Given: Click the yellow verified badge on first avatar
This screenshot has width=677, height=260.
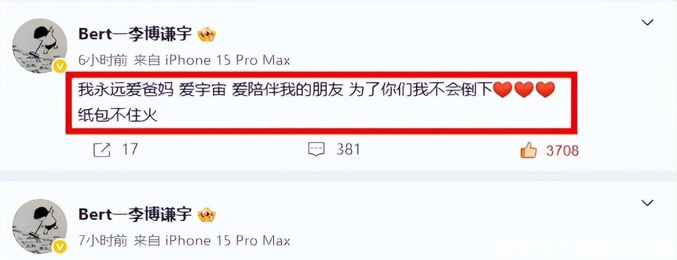Looking at the screenshot, I should pos(60,66).
